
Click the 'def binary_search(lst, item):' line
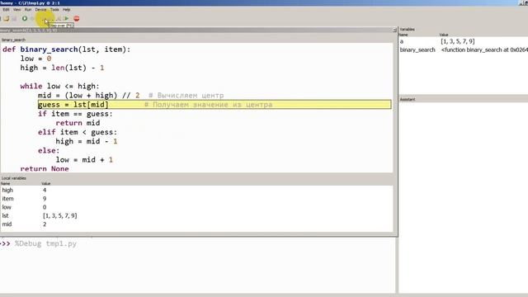click(x=66, y=49)
